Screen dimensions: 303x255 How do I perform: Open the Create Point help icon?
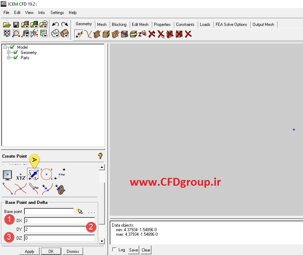click(x=100, y=156)
